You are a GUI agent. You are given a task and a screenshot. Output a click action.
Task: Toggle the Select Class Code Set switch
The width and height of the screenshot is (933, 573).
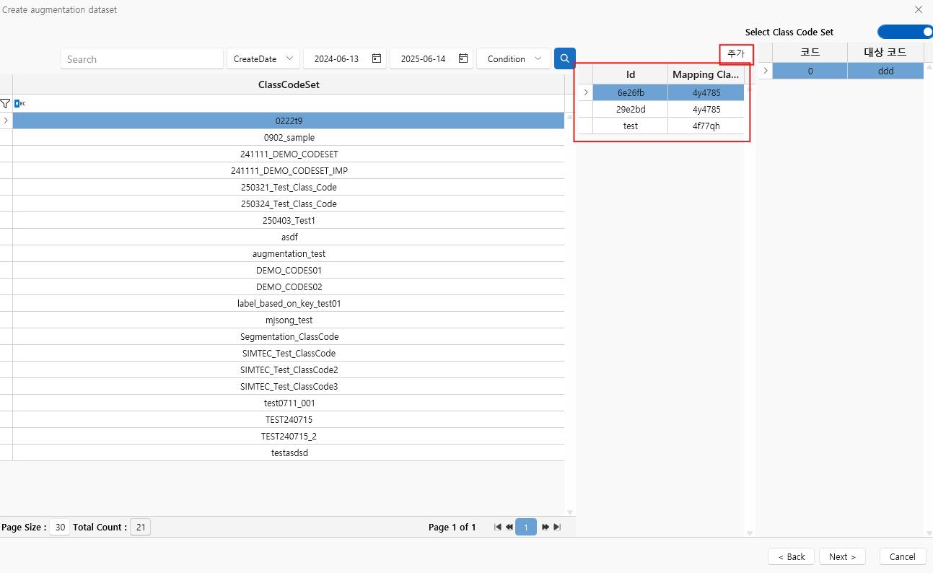[x=905, y=32]
